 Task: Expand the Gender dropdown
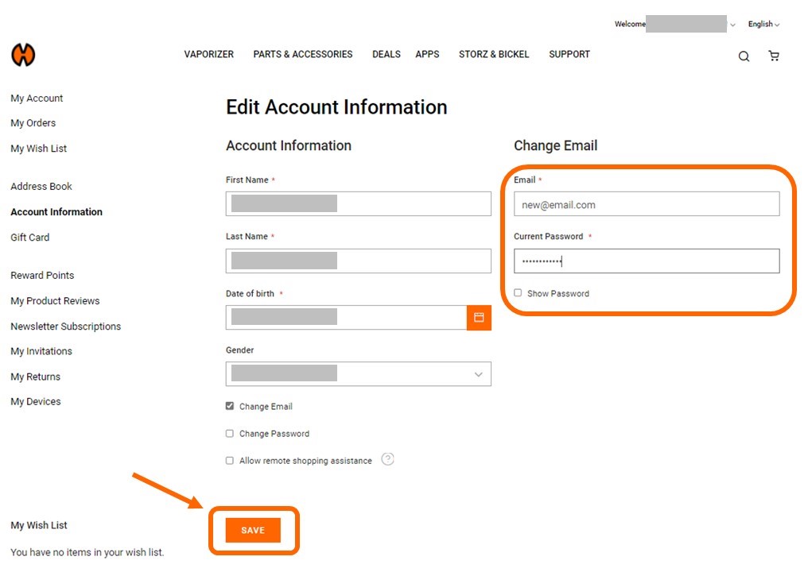click(x=358, y=373)
